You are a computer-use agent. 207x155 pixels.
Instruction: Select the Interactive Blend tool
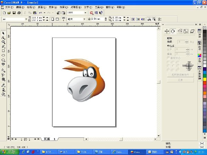[3, 79]
